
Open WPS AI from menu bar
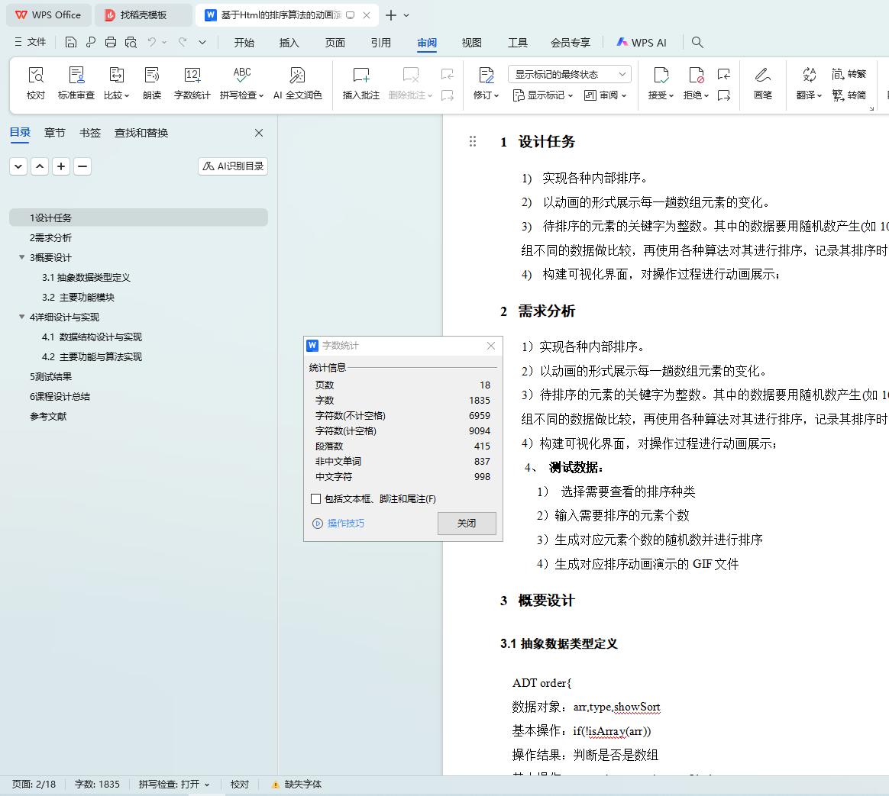pos(642,43)
